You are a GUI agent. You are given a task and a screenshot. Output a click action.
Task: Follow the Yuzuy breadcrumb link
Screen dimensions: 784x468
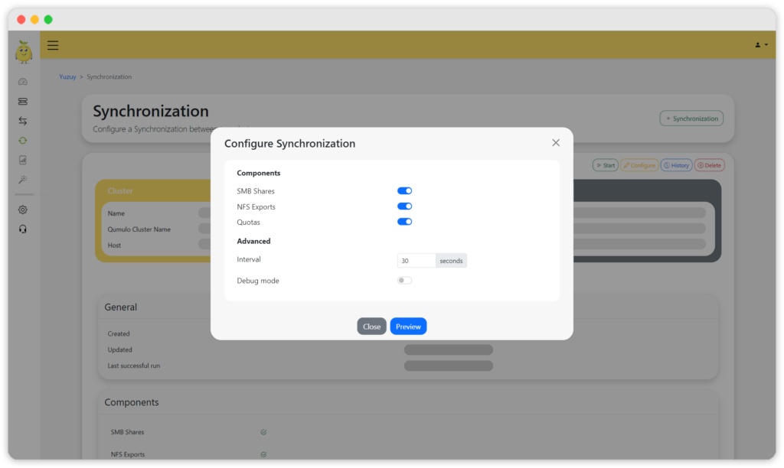[x=67, y=77]
